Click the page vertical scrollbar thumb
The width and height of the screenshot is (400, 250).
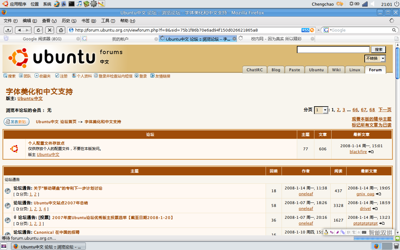pyautogui.click(x=397, y=63)
